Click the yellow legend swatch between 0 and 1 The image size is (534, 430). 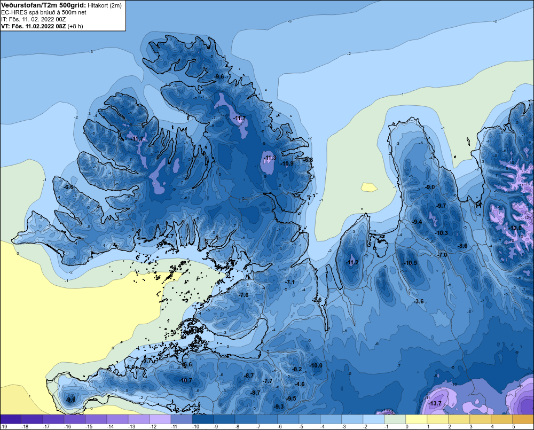coord(417,419)
